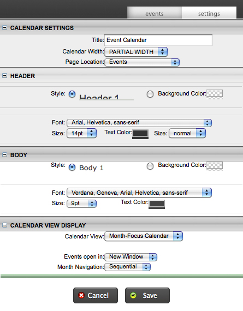
Task: Select the Body 1 style radio button
Action: tap(72, 168)
